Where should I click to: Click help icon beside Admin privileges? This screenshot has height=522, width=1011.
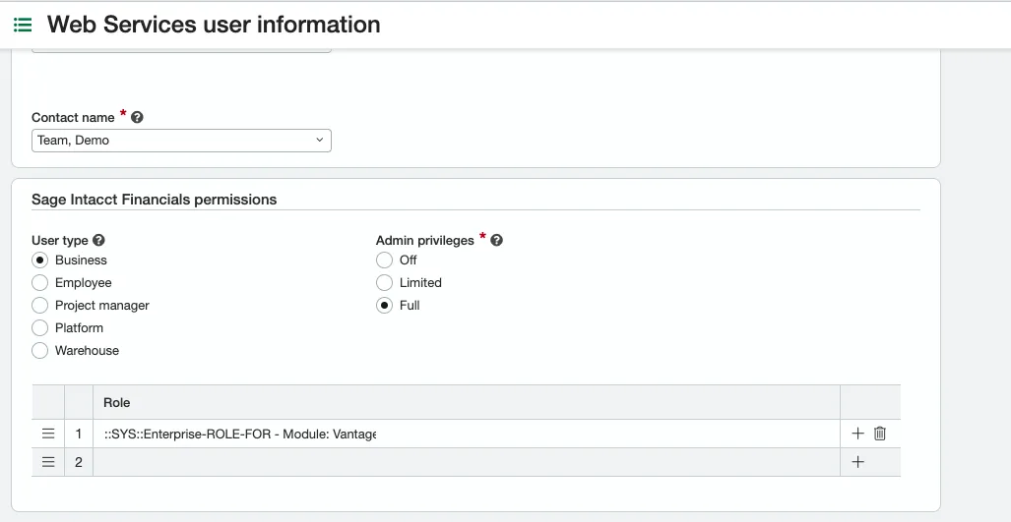tap(496, 240)
